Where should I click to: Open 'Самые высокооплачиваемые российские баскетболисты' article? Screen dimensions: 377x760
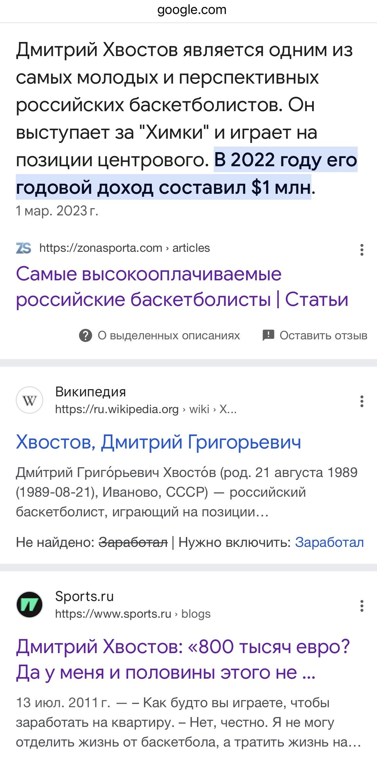[x=182, y=287]
